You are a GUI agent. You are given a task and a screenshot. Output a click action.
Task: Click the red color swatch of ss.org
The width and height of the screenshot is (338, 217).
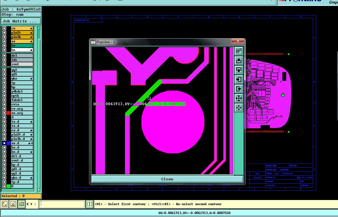(9, 113)
